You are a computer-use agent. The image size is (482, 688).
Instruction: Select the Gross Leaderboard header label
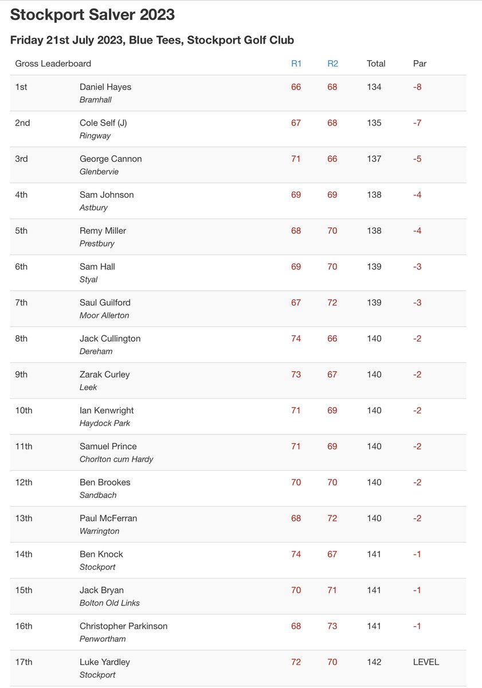tap(53, 64)
